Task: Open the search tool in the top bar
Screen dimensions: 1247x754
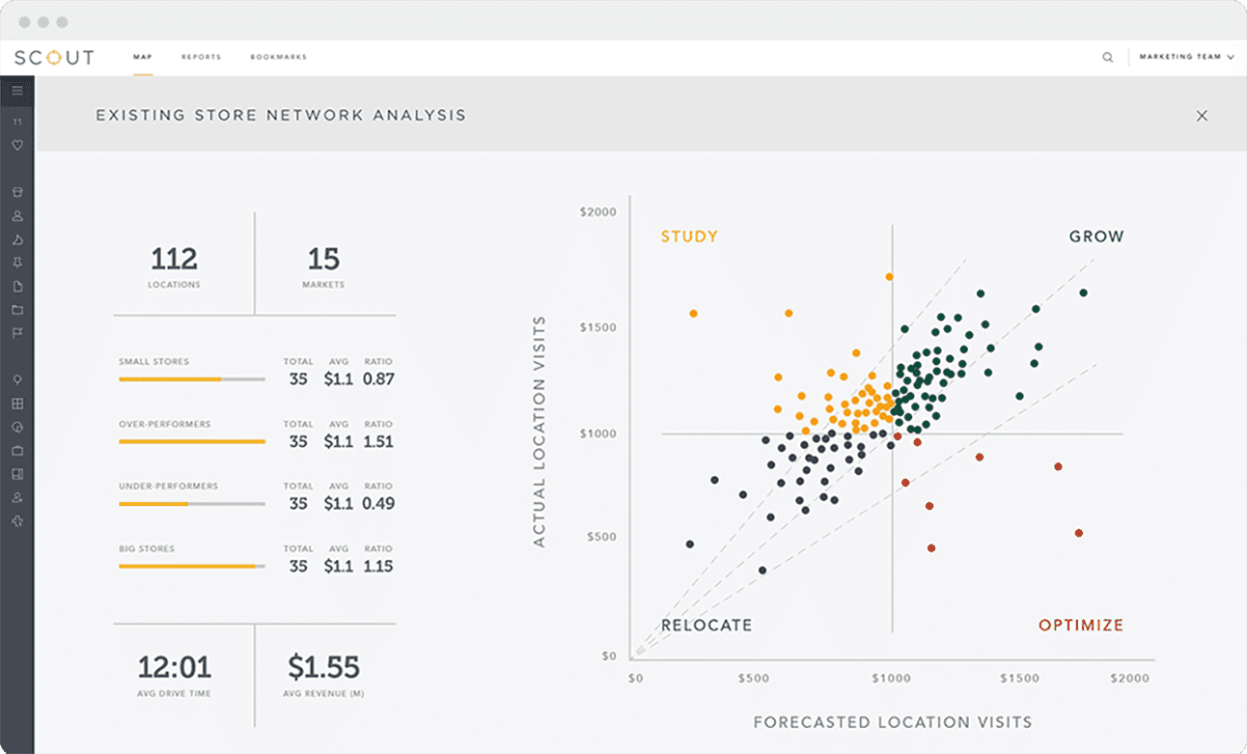Action: point(1107,57)
